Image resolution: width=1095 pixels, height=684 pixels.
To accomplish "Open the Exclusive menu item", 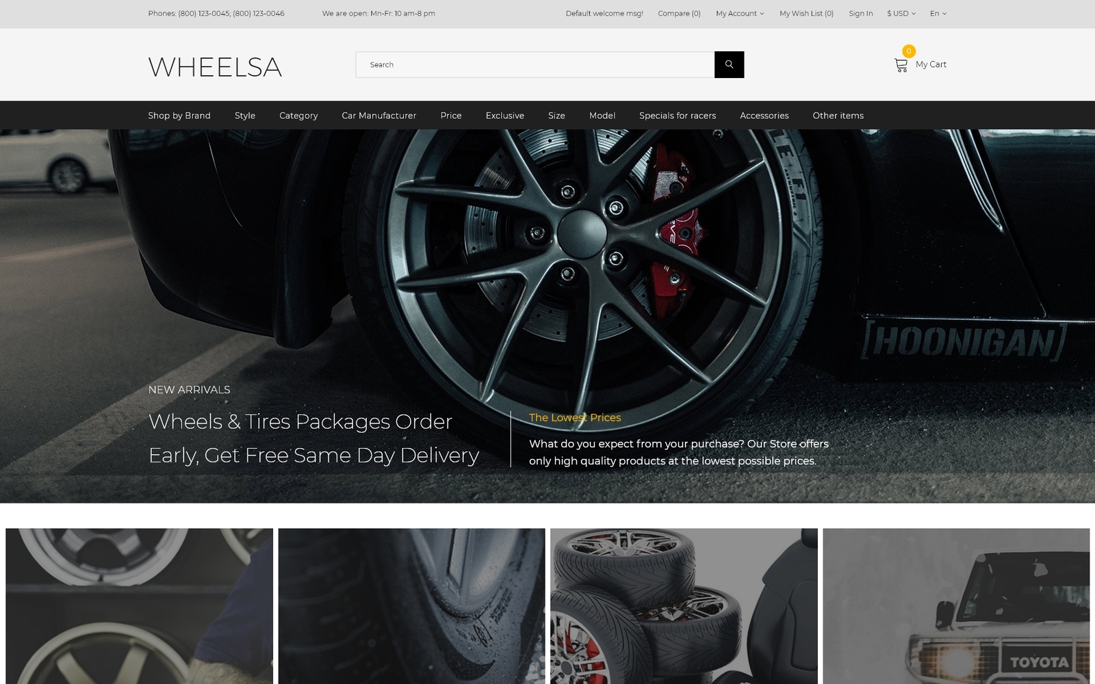I will tap(505, 116).
